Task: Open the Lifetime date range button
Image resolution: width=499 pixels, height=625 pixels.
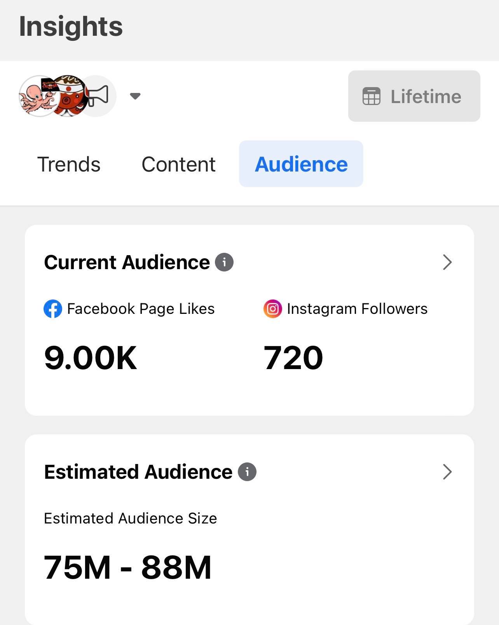Action: tap(414, 96)
